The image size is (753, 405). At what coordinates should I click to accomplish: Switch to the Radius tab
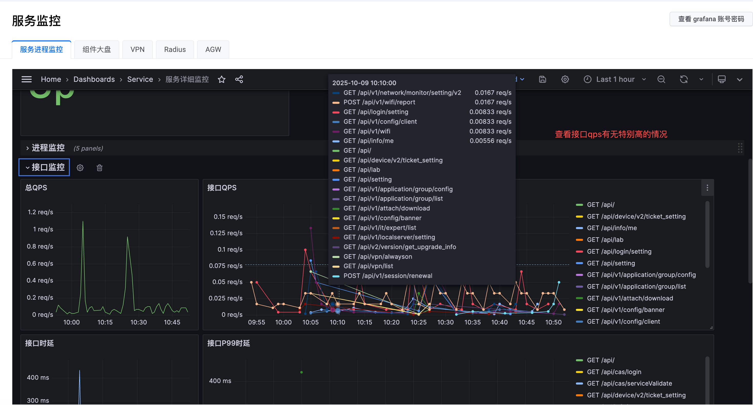[175, 49]
